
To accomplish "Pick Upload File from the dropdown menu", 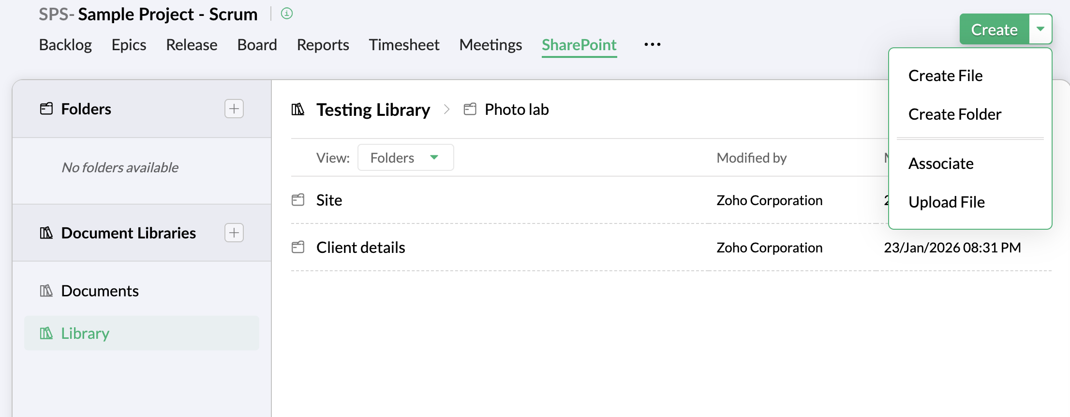I will (x=946, y=202).
